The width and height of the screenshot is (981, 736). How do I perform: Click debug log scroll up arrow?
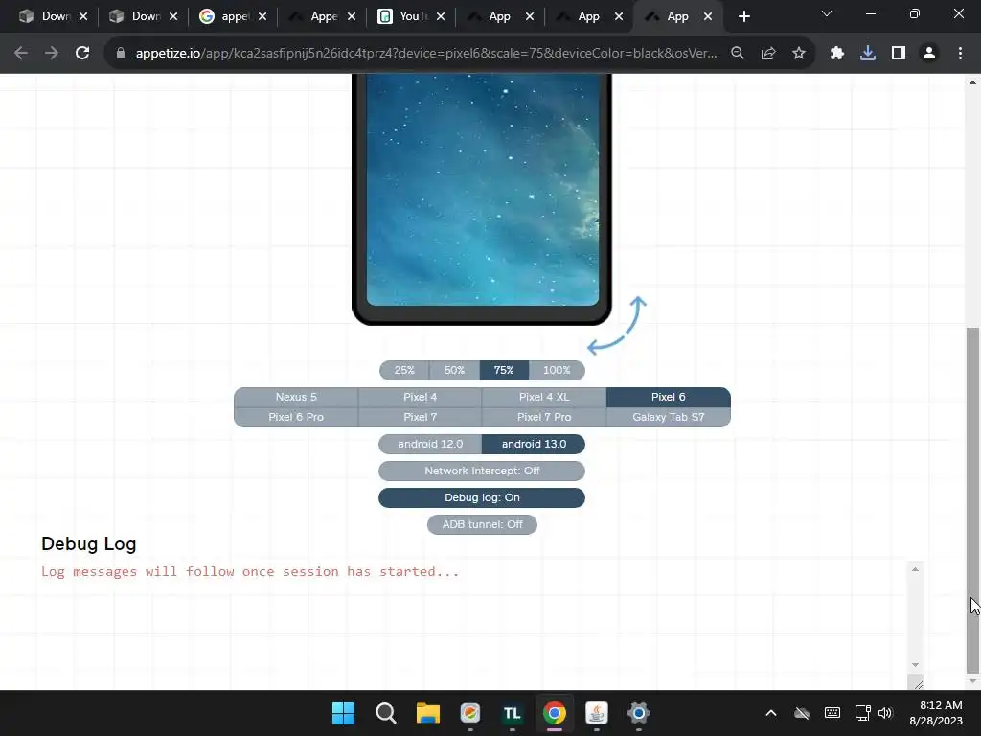(x=915, y=569)
